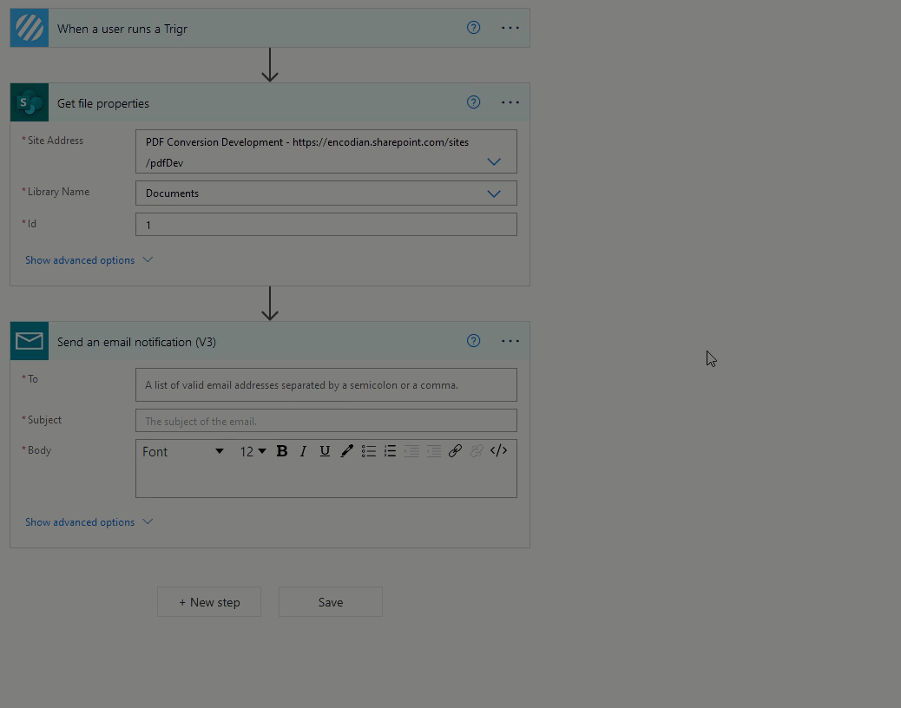Click the increase indent icon
The height and width of the screenshot is (708, 901).
tap(434, 451)
